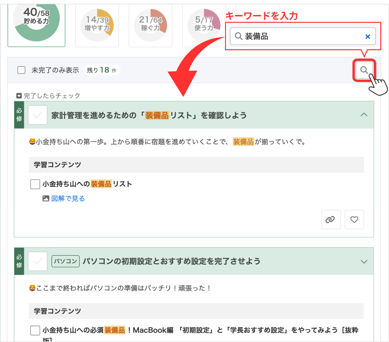Click the 装備品 keyword input field
The image size is (389, 342).
302,36
